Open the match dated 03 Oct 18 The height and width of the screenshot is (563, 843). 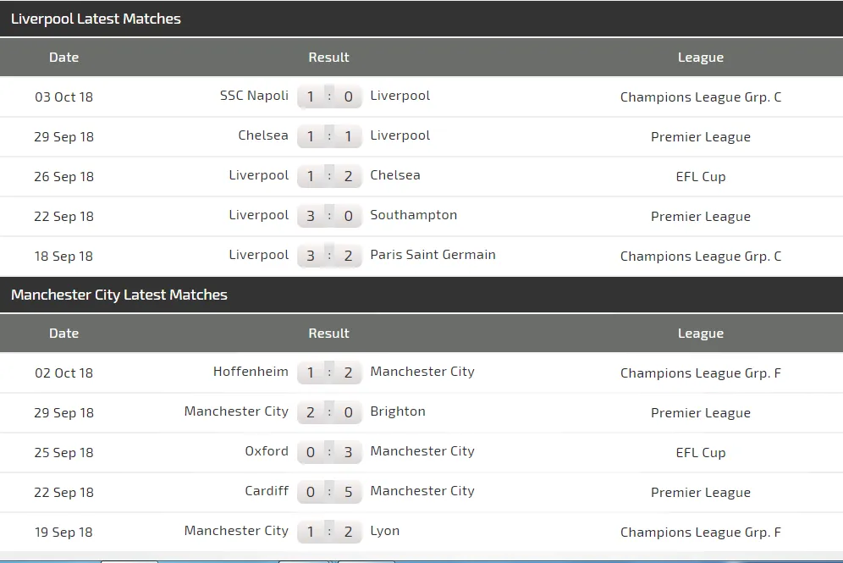pos(63,97)
